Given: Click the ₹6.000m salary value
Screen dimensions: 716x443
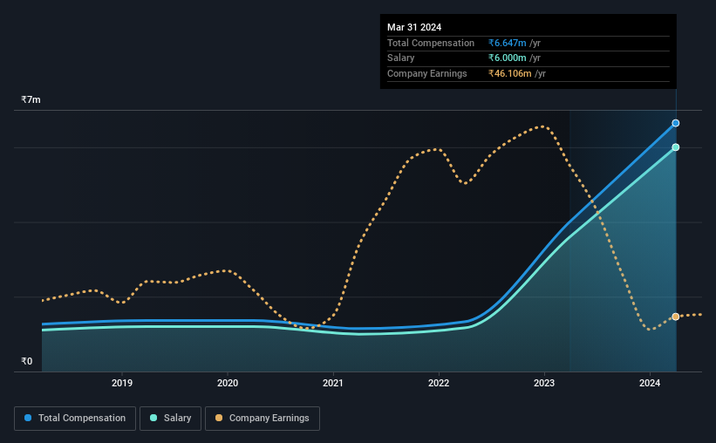Looking at the screenshot, I should pyautogui.click(x=507, y=58).
